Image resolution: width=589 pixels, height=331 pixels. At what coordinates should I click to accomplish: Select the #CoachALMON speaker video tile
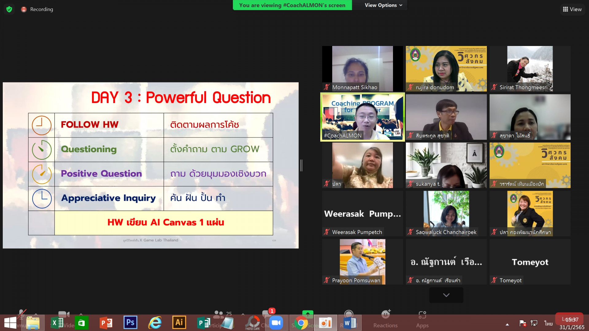point(362,117)
